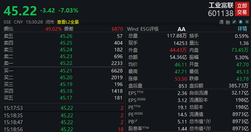The width and height of the screenshot is (251, 132).
Task: Select 卖三 price 45.24
Action: (x=66, y=50)
